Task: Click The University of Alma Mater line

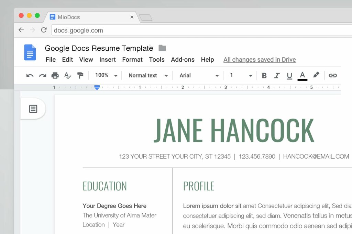Action: (x=119, y=215)
